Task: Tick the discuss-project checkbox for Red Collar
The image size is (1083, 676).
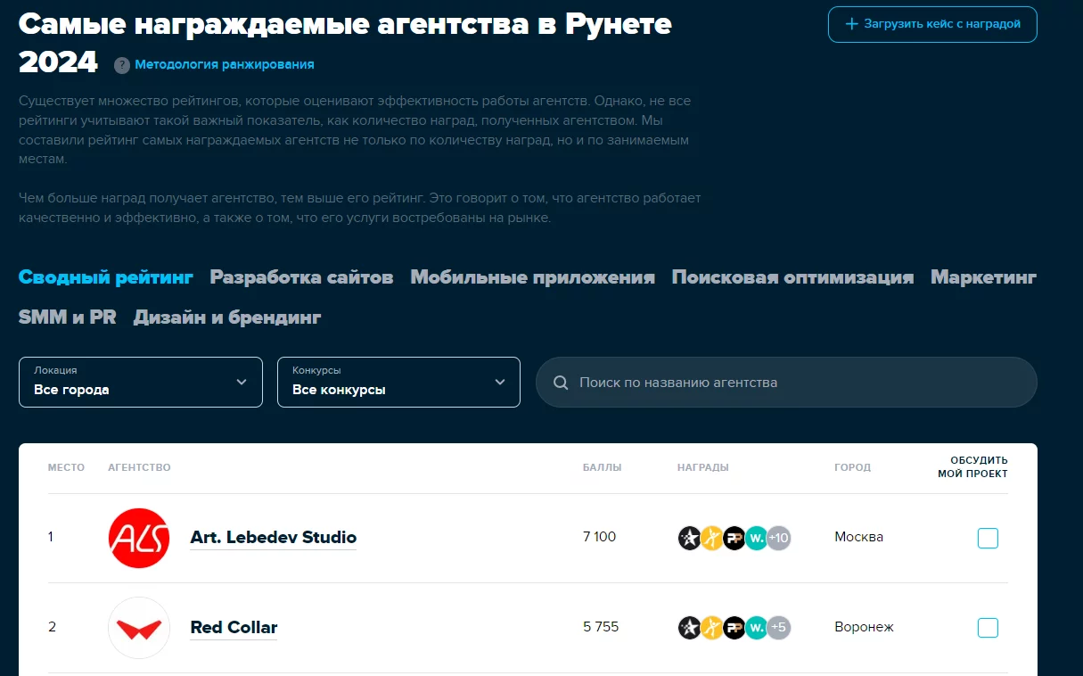Action: click(x=988, y=628)
